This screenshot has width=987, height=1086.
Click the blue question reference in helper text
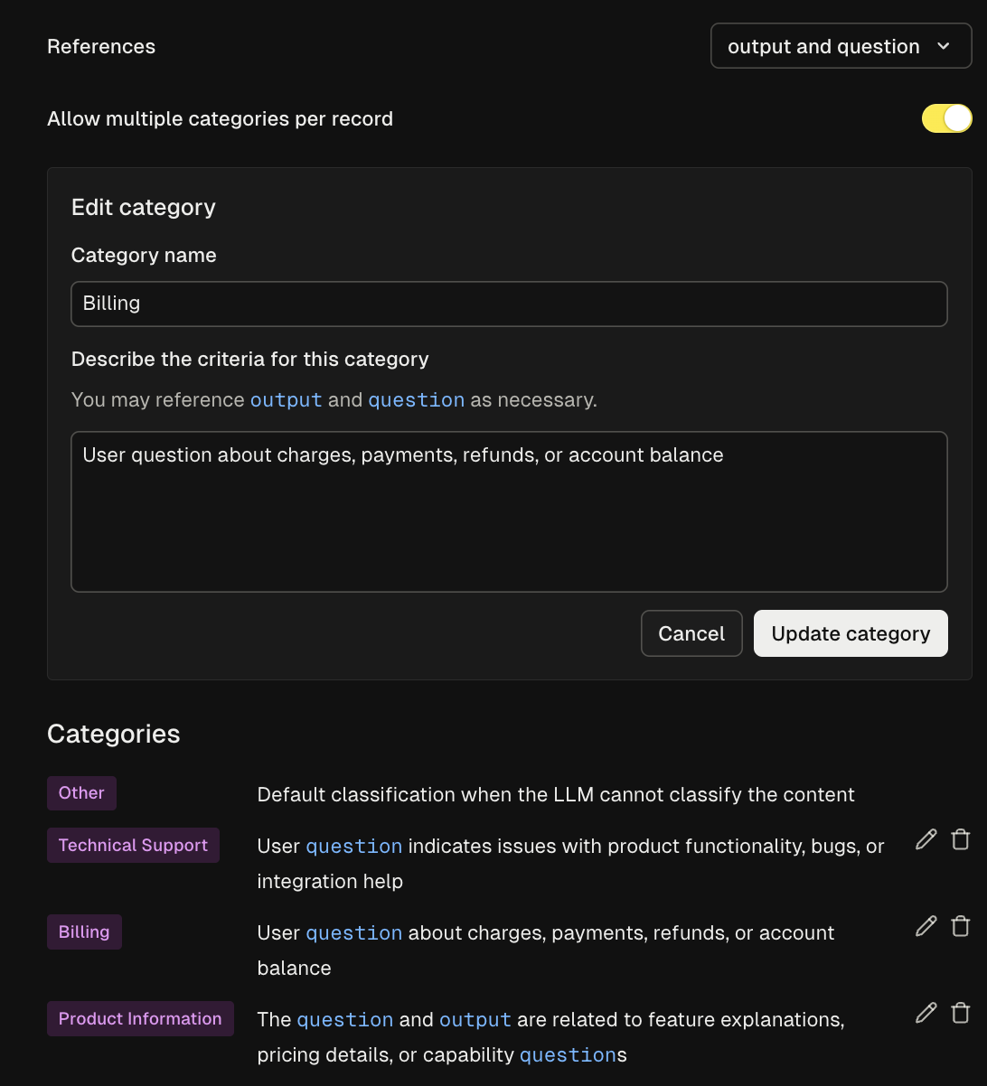click(416, 400)
